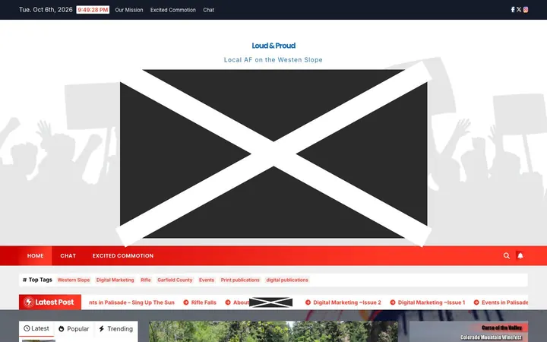This screenshot has width=547, height=342.
Task: Select the Digital Marketing tag
Action: pyautogui.click(x=115, y=280)
